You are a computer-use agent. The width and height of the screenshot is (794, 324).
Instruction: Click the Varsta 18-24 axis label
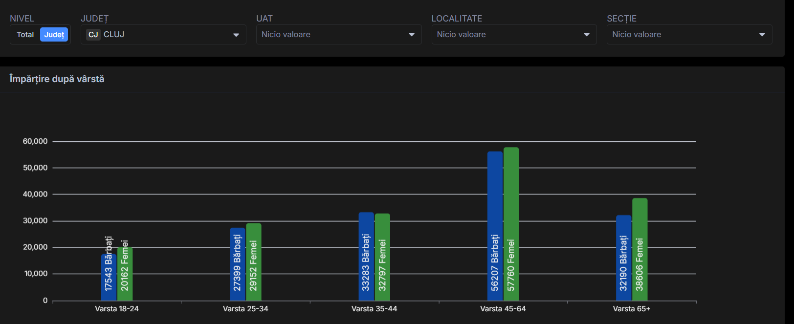click(x=117, y=309)
